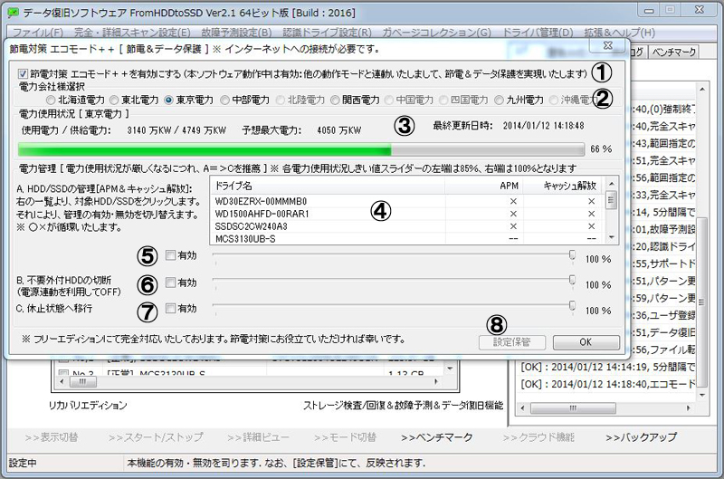Click the power usage progress bar
This screenshot has height=479, width=724.
pyautogui.click(x=301, y=149)
